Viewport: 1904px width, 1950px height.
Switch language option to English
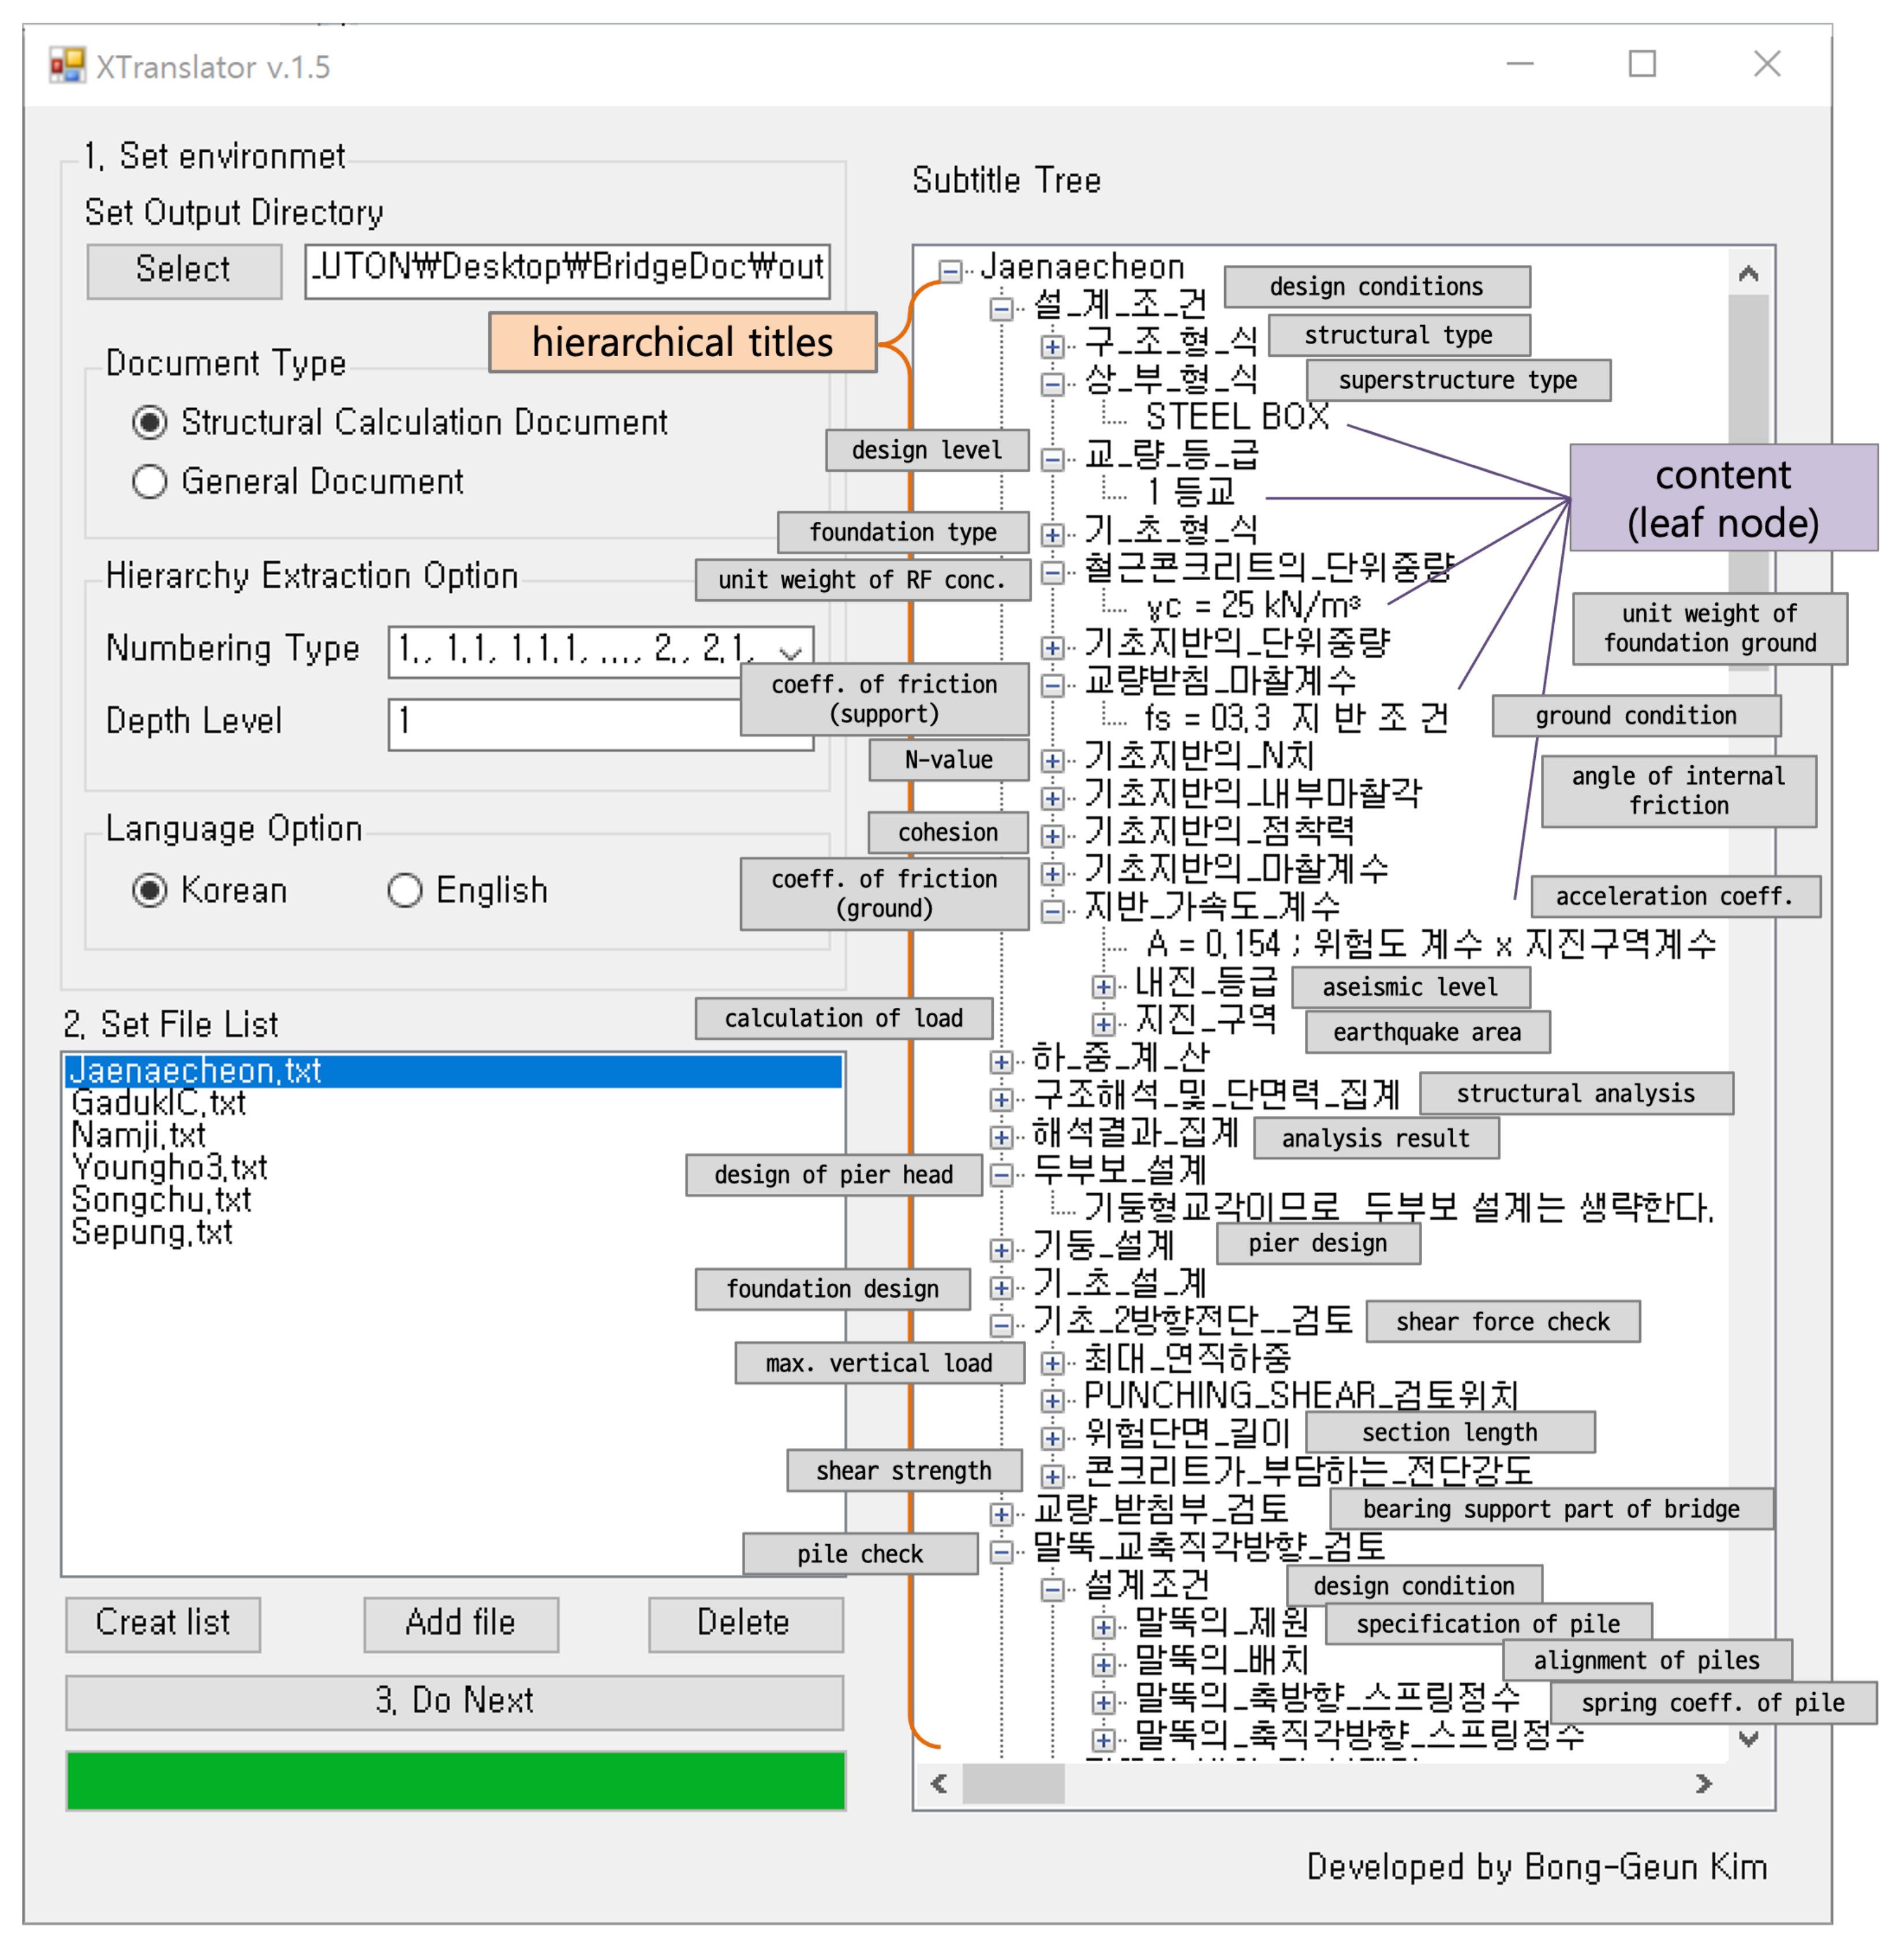coord(404,890)
